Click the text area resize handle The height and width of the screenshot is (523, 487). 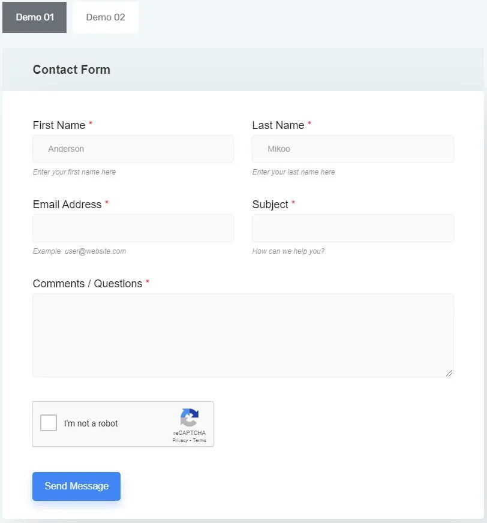tap(449, 373)
